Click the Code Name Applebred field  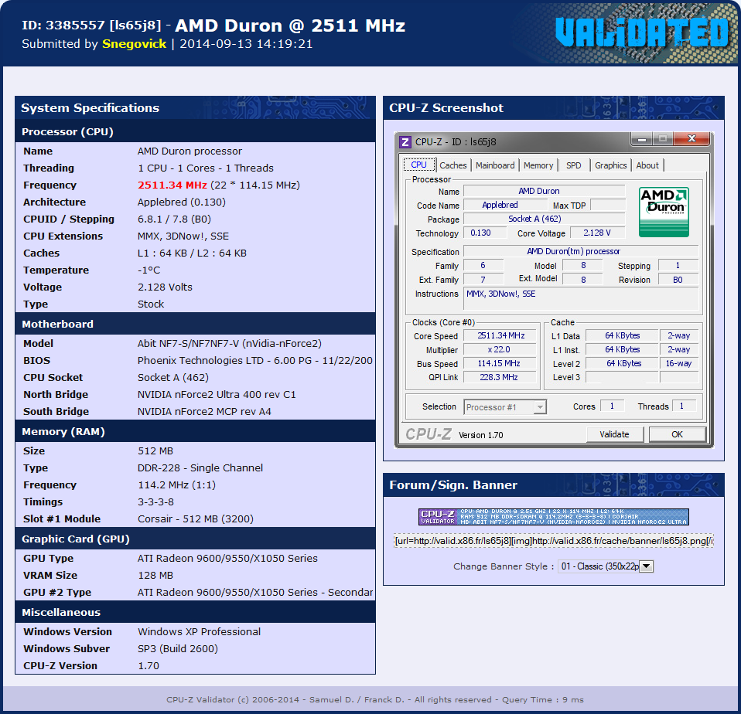(505, 205)
